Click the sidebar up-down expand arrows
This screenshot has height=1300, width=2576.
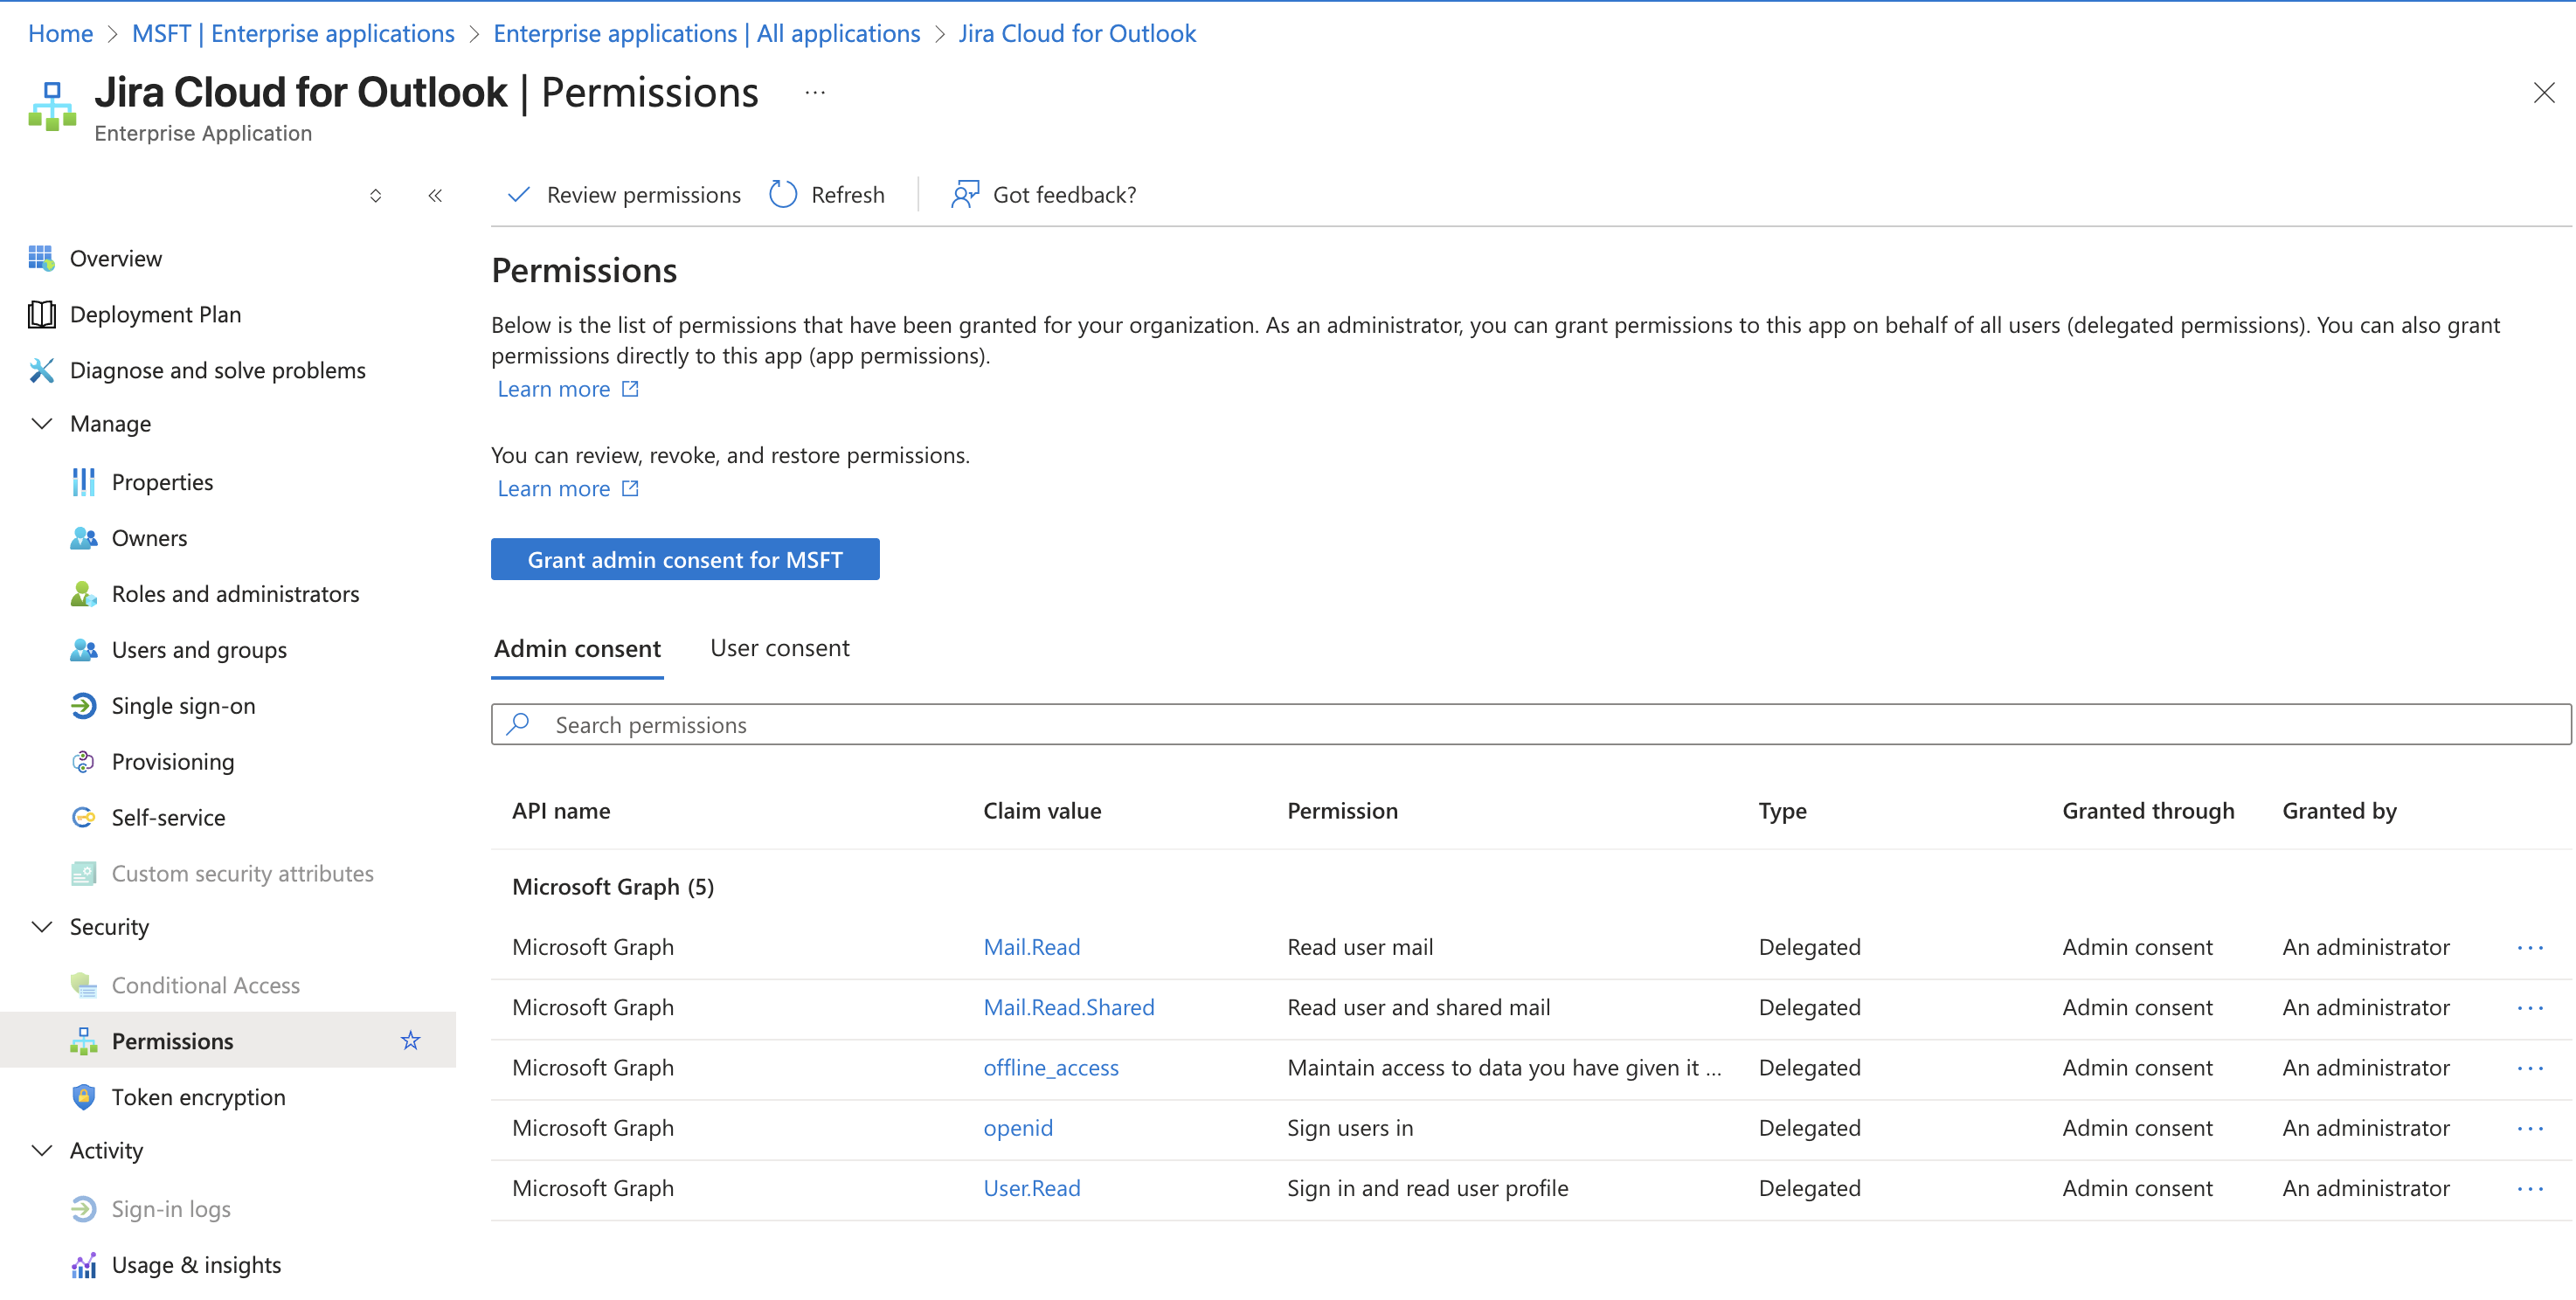click(375, 195)
